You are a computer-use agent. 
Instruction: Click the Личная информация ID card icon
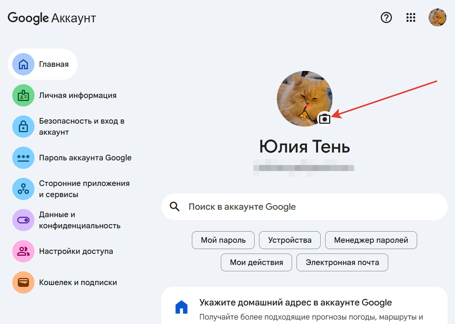pyautogui.click(x=23, y=95)
